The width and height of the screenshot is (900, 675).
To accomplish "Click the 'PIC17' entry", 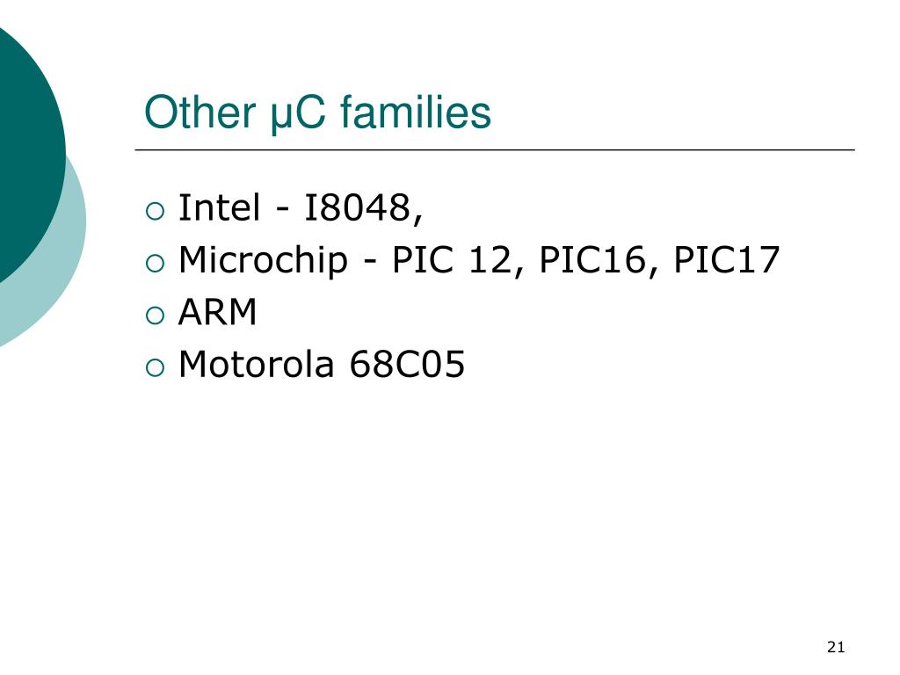I will [727, 260].
